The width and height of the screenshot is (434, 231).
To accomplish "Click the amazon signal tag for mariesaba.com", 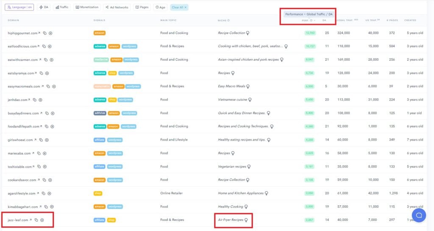I will click(x=99, y=153).
